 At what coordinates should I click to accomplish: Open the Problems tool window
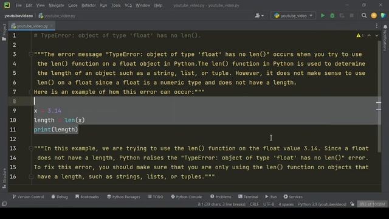[x=221, y=196]
